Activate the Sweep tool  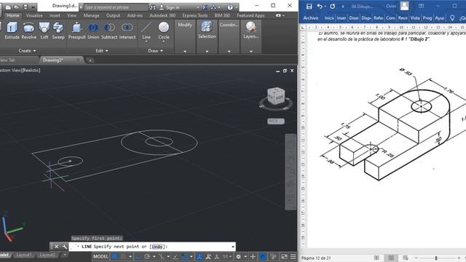pyautogui.click(x=58, y=31)
